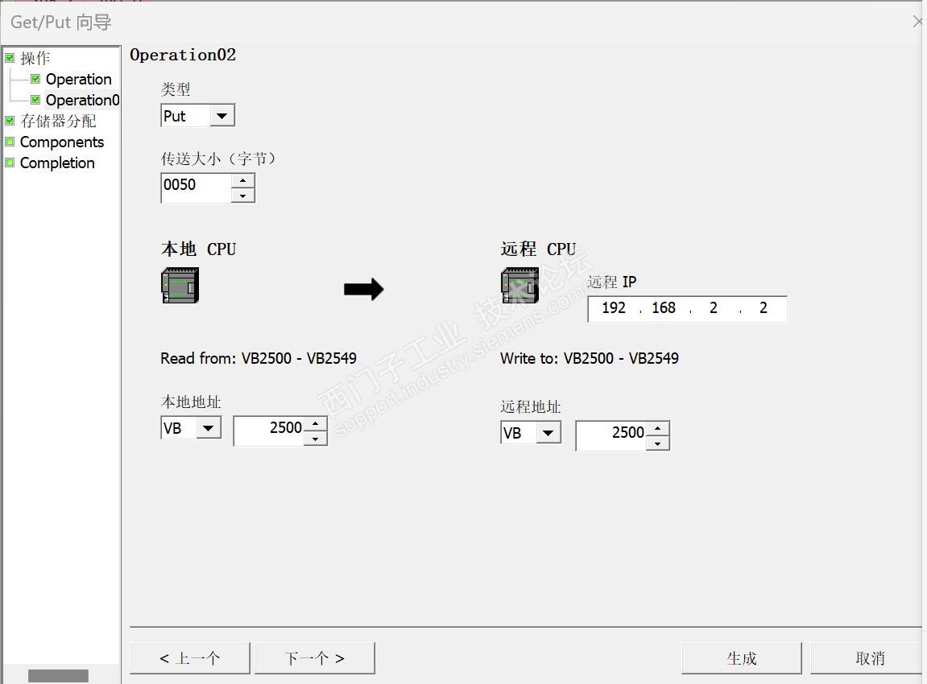
Task: Click the black transfer direction arrow
Action: point(363,290)
